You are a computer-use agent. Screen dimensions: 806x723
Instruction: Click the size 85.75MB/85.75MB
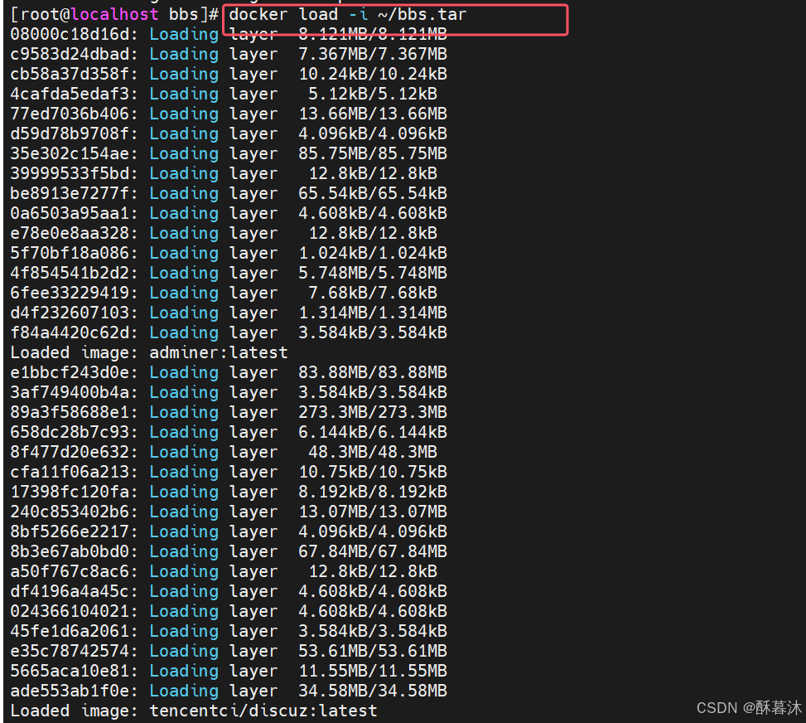coord(373,154)
